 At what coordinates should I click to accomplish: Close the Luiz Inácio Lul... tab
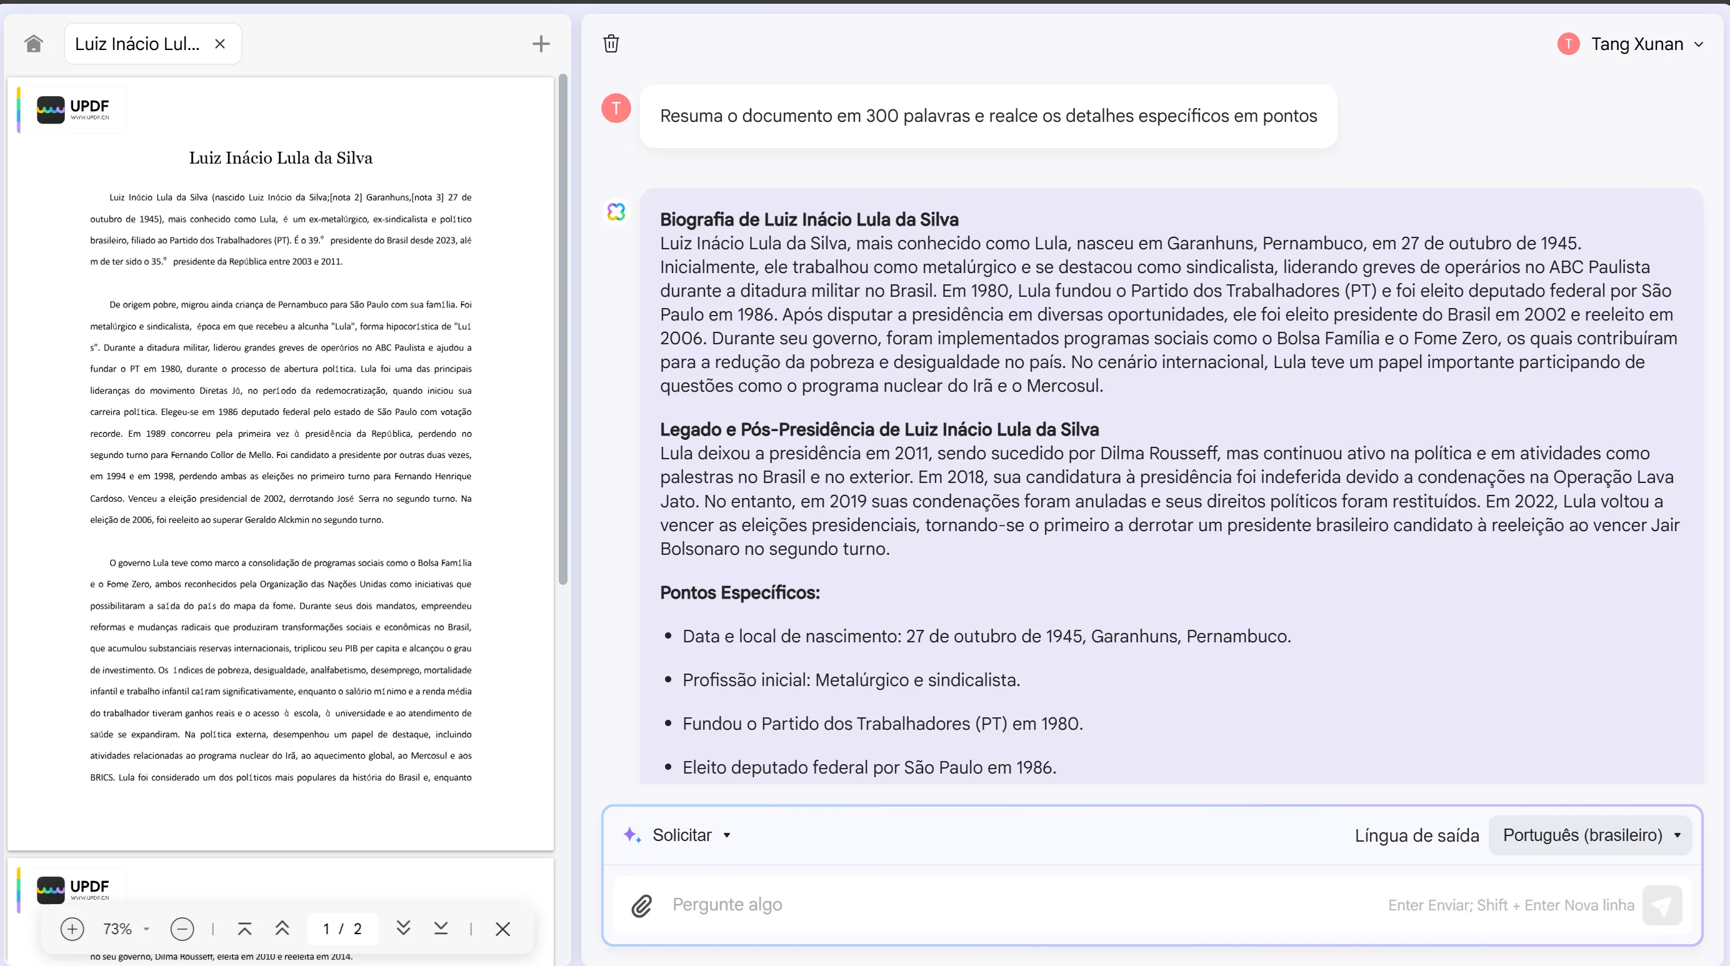(x=219, y=44)
